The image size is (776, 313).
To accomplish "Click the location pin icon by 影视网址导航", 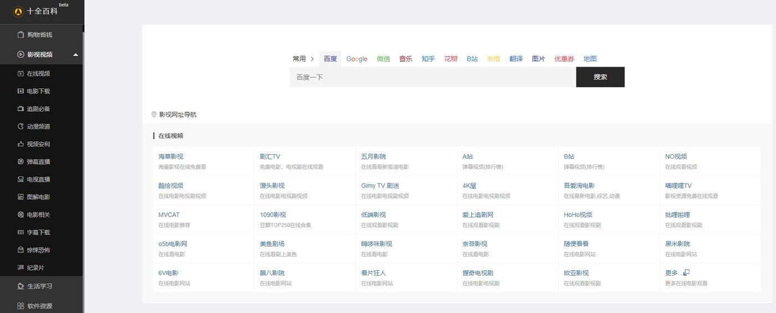I will (154, 114).
